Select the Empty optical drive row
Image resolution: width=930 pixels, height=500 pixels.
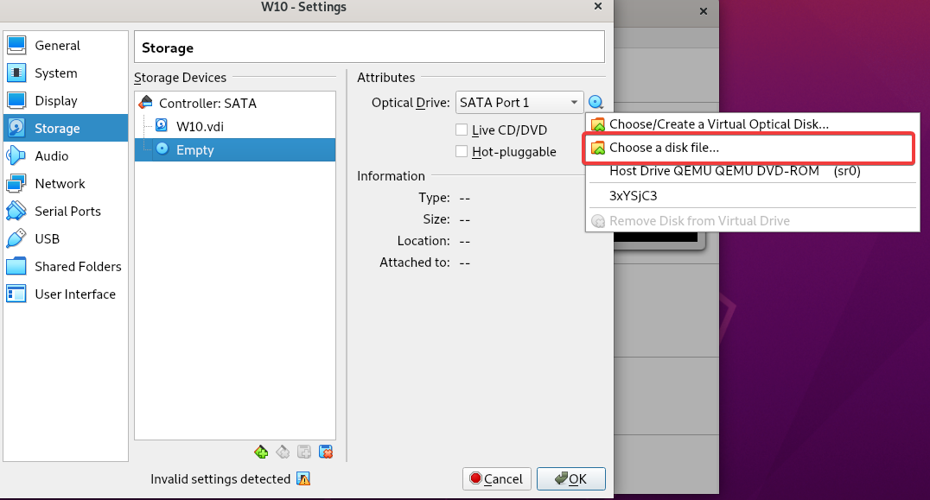[x=235, y=150]
